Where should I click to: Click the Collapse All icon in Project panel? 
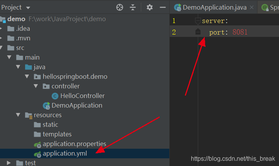[133, 7]
